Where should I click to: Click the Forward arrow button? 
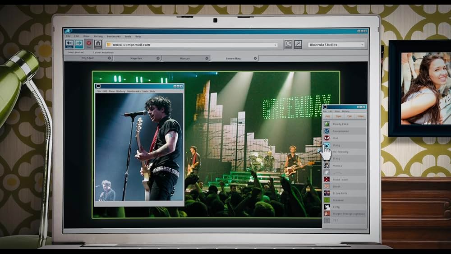tap(79, 44)
